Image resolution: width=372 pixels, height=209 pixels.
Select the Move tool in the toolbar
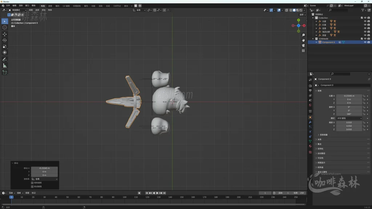5,34
